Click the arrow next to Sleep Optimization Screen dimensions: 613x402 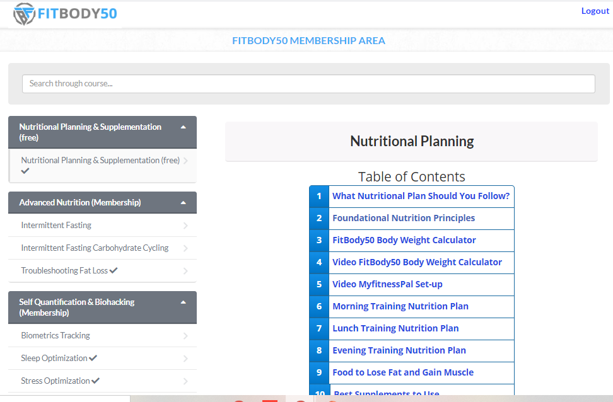pos(185,359)
